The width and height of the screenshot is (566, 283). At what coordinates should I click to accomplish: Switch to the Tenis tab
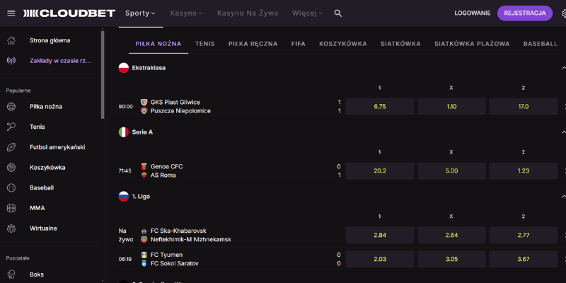point(204,44)
